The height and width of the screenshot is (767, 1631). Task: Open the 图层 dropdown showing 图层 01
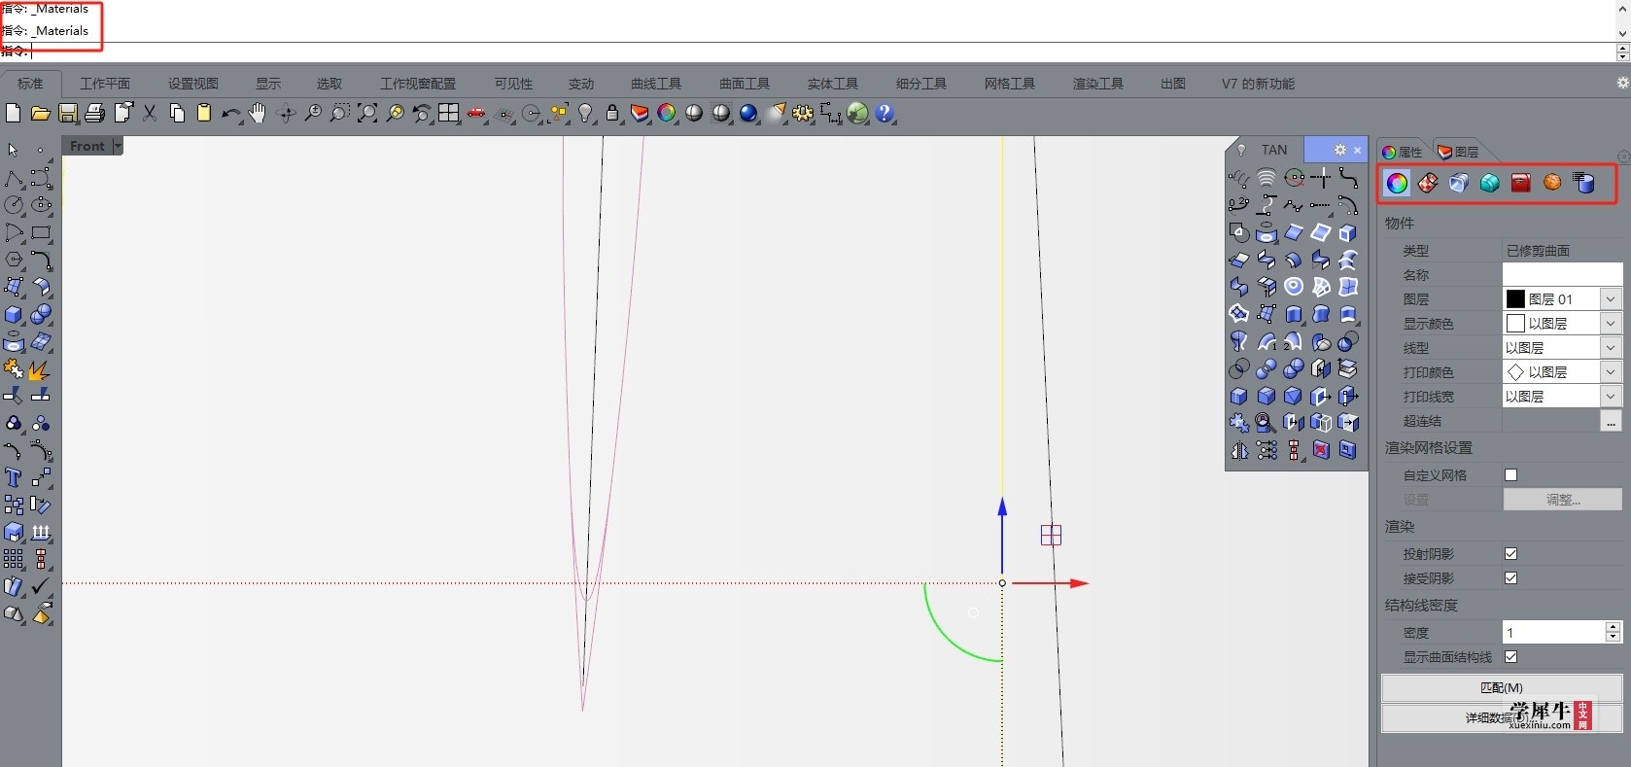tap(1611, 299)
